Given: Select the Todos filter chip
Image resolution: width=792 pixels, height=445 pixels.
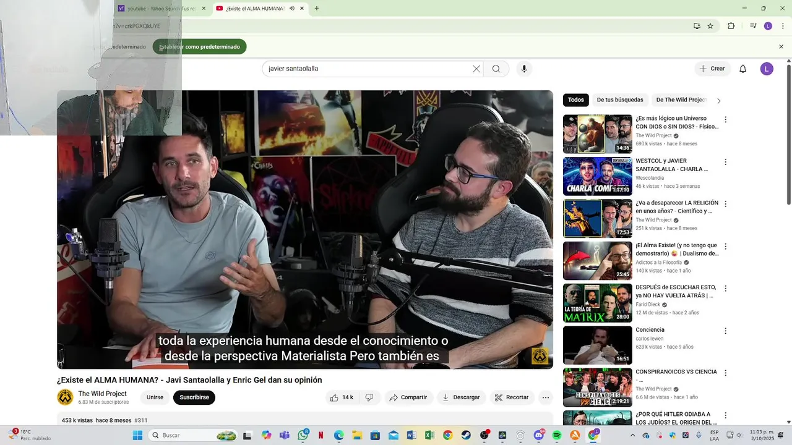Looking at the screenshot, I should (576, 100).
